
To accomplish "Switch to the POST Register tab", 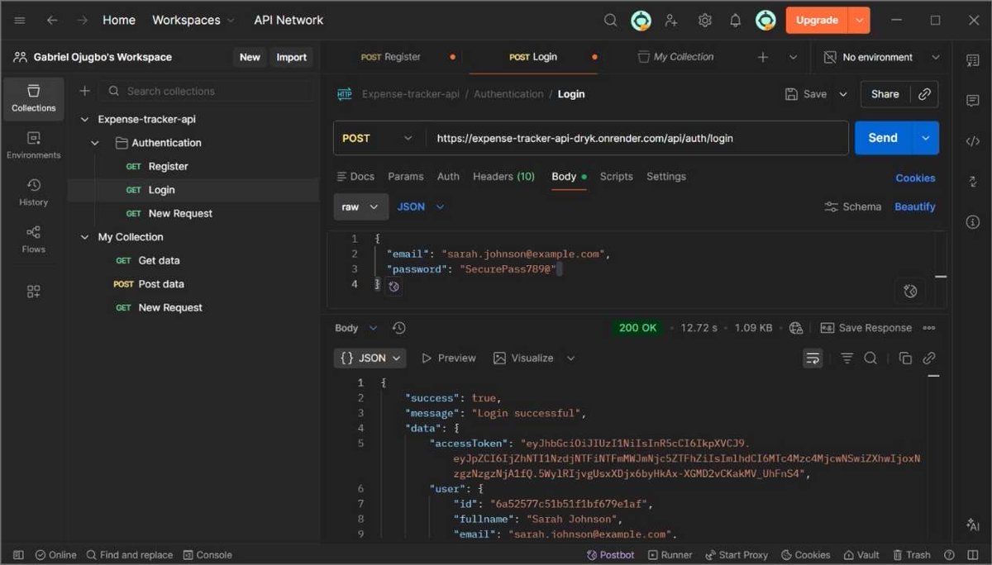I will coord(391,57).
